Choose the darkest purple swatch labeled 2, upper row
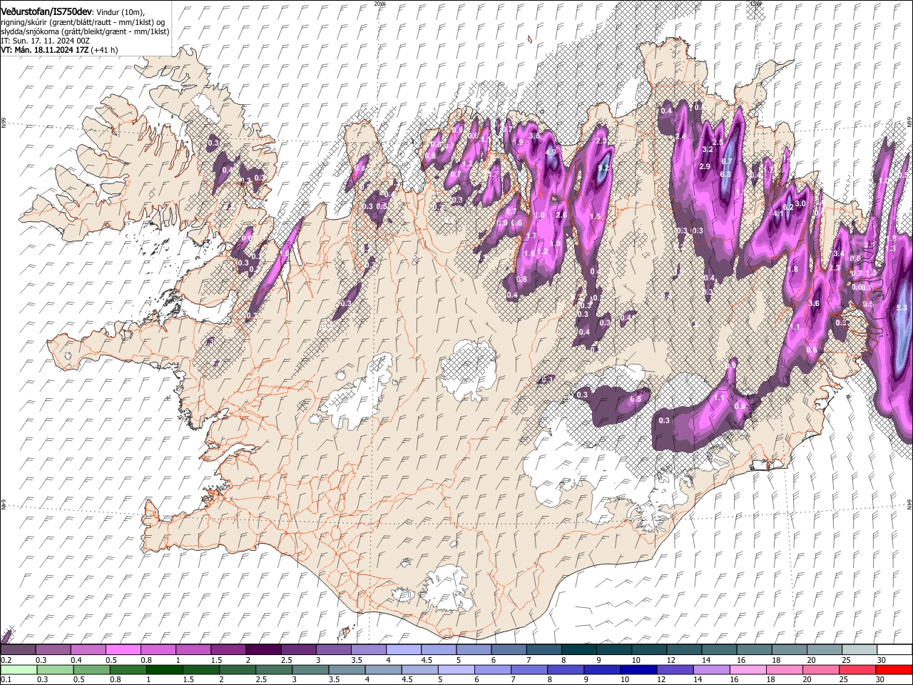The height and width of the screenshot is (685, 913). coord(263,650)
